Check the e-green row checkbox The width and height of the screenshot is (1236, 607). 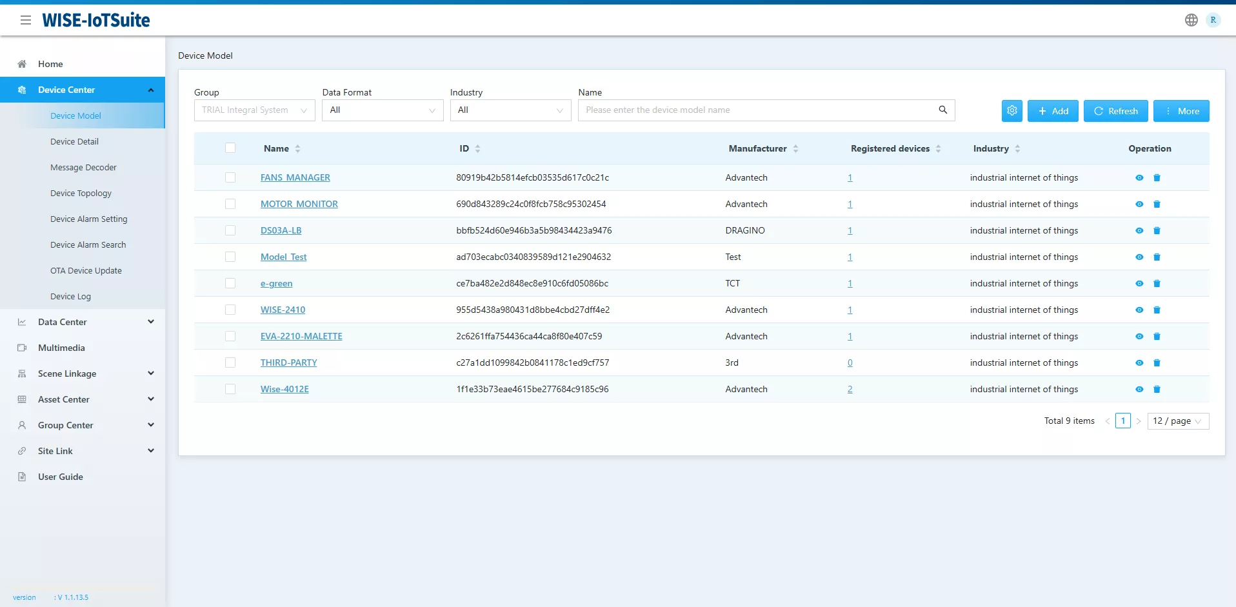(230, 283)
